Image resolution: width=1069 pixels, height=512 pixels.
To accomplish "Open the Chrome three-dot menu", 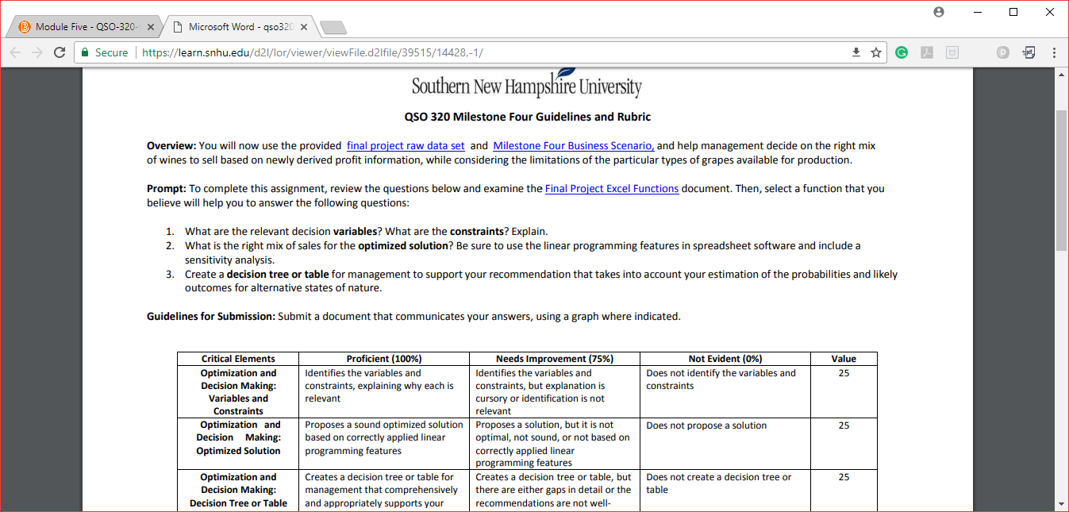I will click(x=1054, y=52).
